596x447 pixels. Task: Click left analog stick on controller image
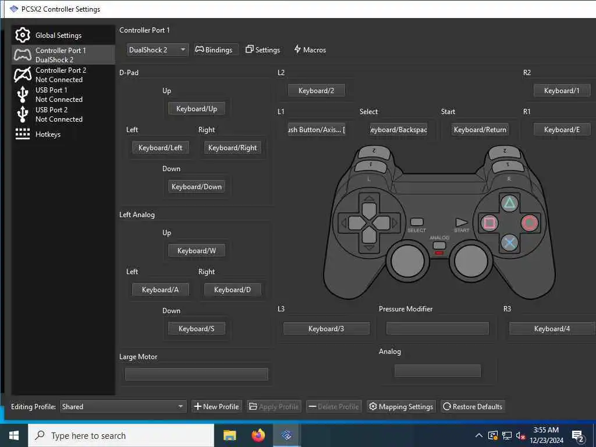coord(407,261)
